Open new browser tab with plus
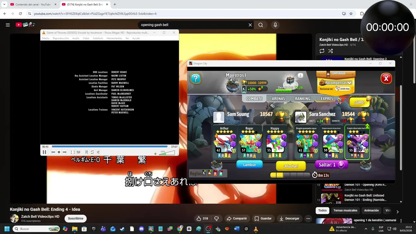 point(115,4)
